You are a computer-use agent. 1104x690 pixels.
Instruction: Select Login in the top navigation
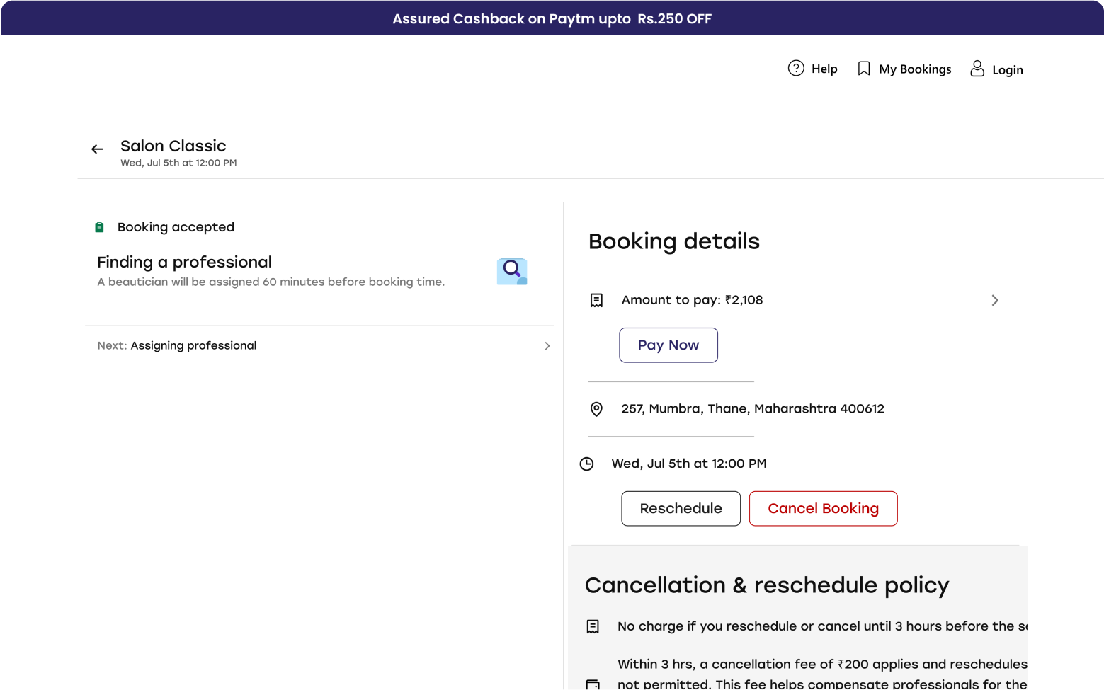tap(1007, 70)
